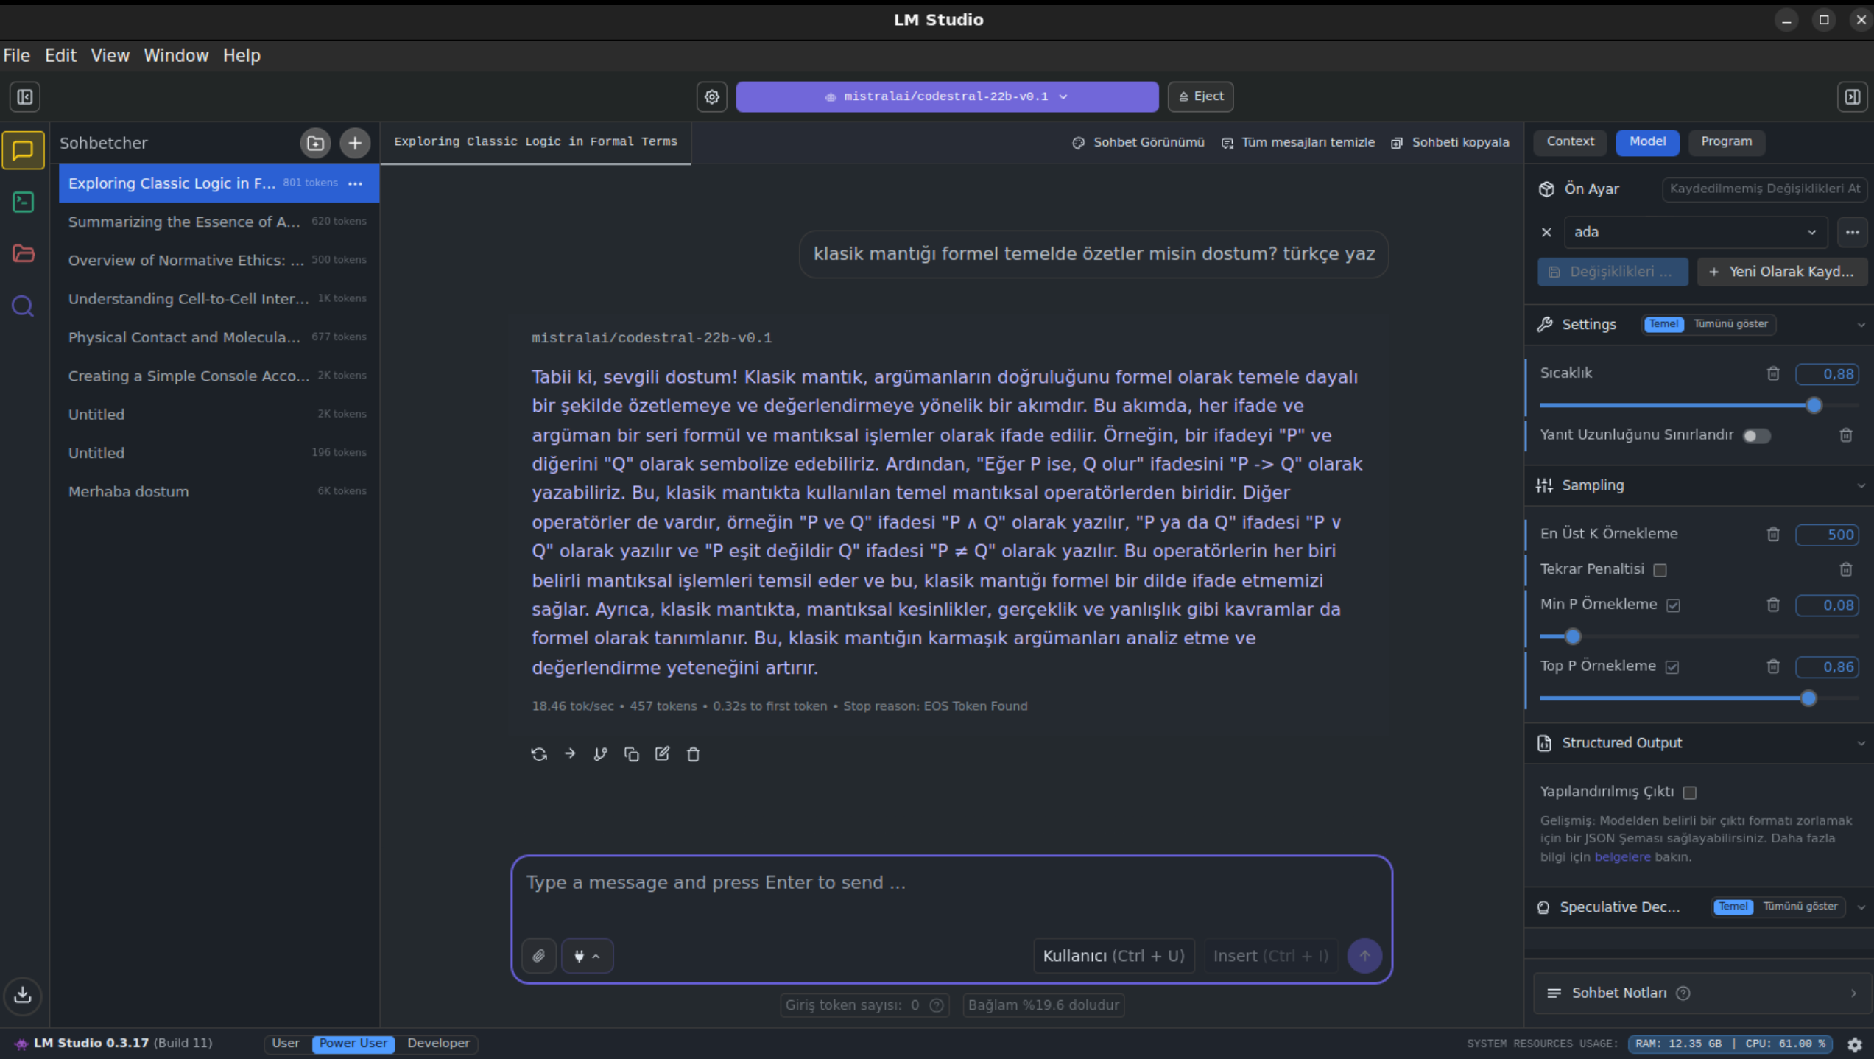This screenshot has width=1874, height=1059.
Task: Open model load settings gear
Action: (712, 96)
